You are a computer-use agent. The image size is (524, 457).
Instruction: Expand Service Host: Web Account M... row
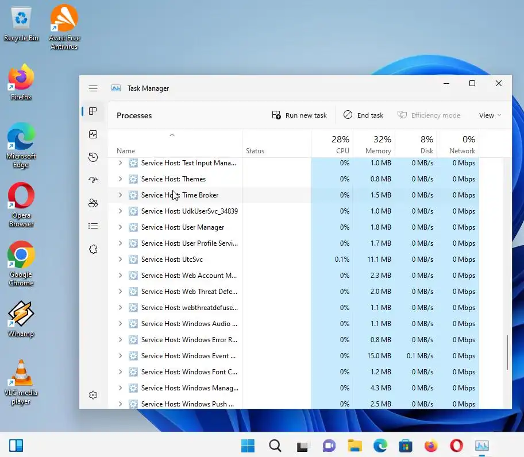click(x=120, y=276)
